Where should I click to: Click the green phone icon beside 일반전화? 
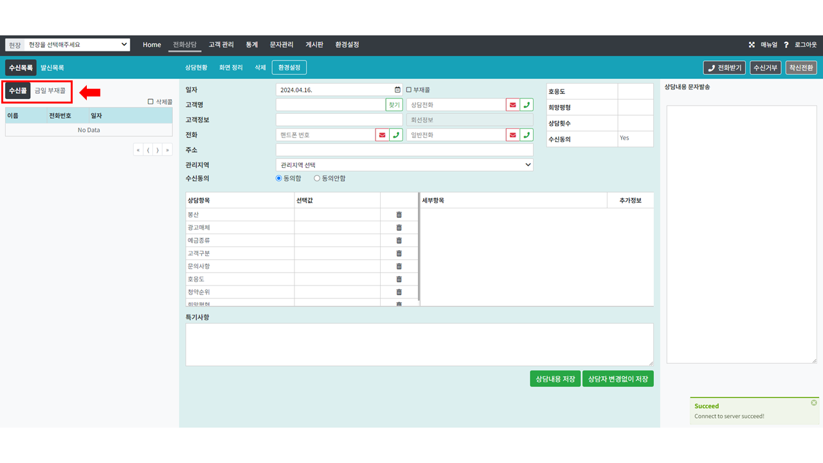coord(527,135)
